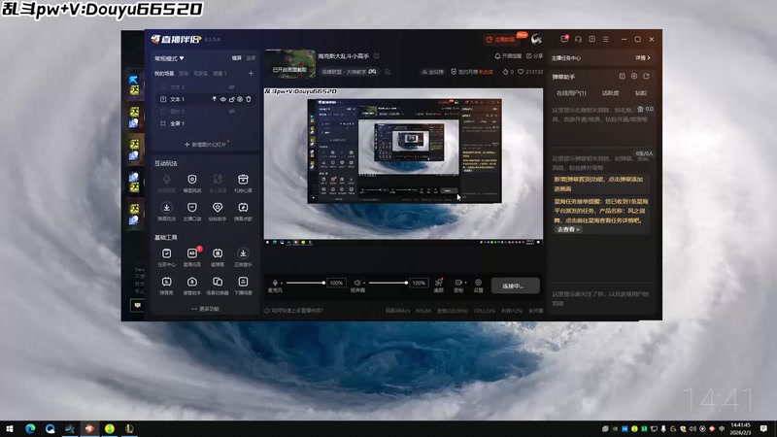Viewport: 777px width, 437px height.
Task: Select the 全屏 1 source row
Action: (205, 123)
